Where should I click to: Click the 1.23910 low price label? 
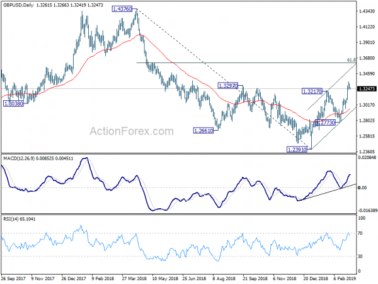tap(297, 150)
